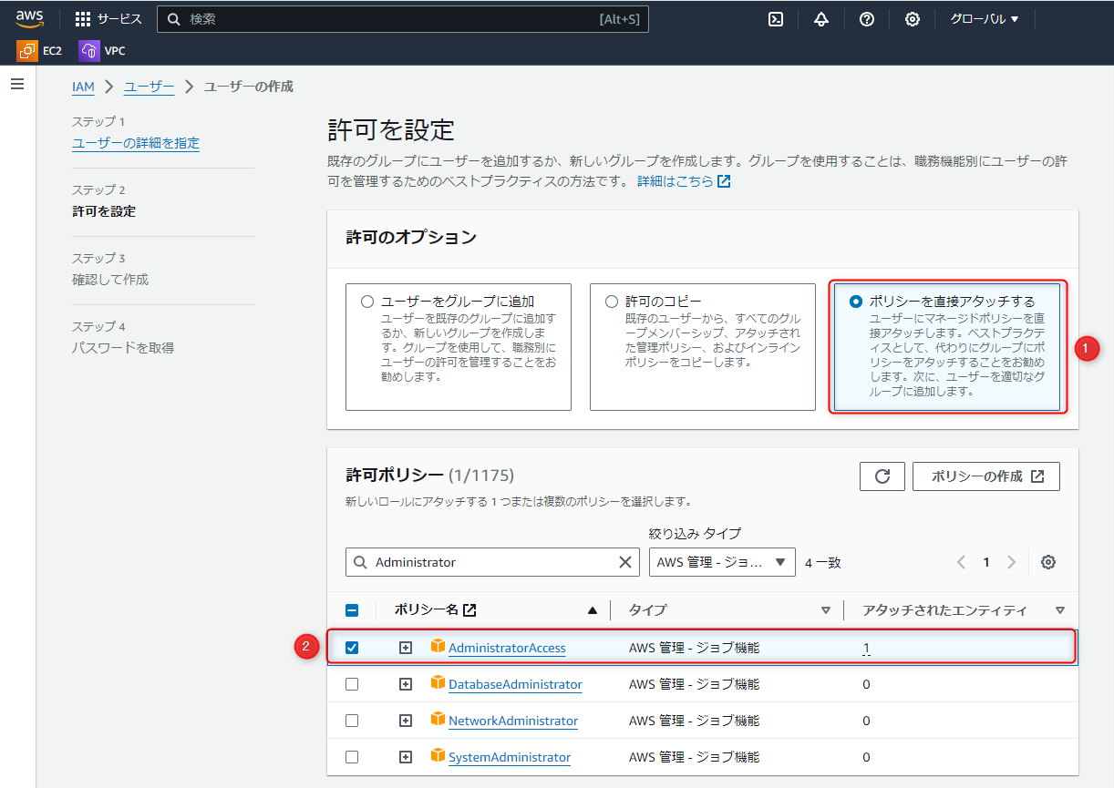This screenshot has width=1114, height=788.
Task: Click step 4 パスワードを取得 label
Action: click(x=123, y=348)
